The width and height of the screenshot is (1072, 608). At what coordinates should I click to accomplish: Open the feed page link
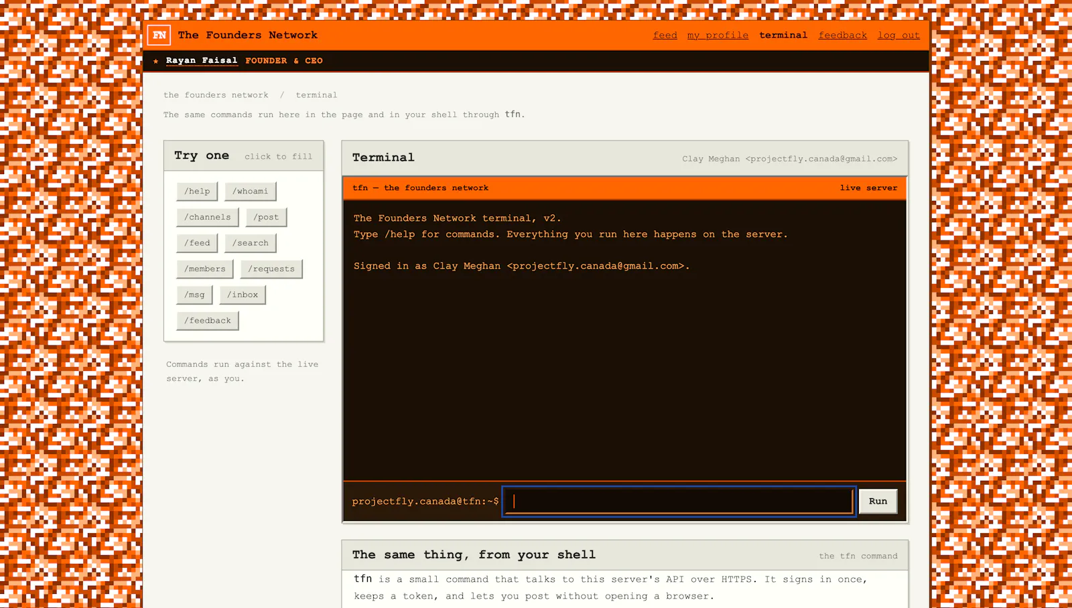click(x=665, y=35)
